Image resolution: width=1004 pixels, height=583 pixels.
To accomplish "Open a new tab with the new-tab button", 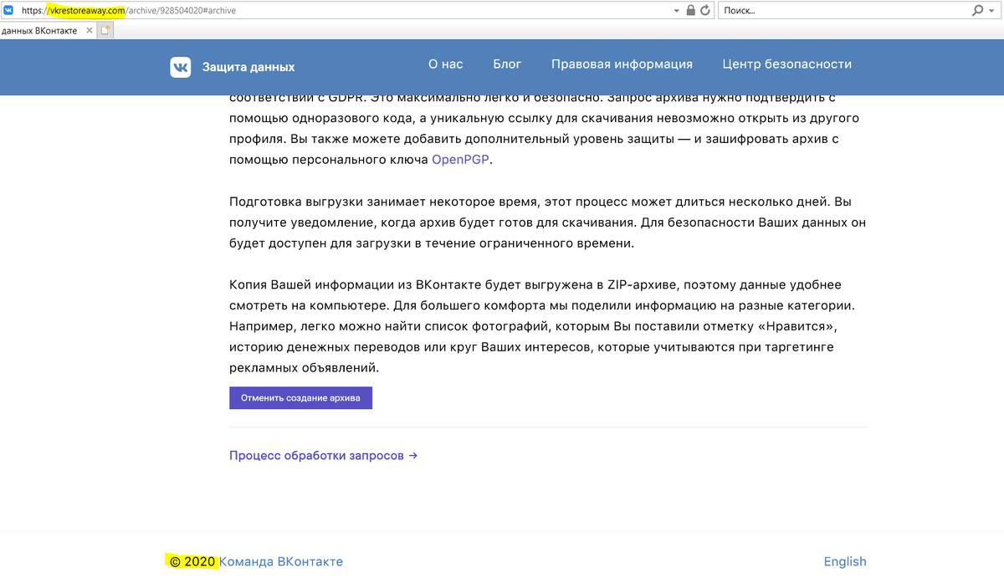I will 103,29.
